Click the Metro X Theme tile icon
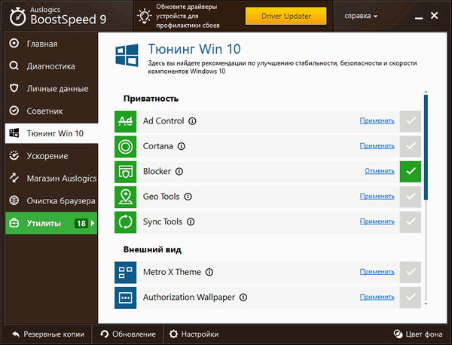Screen dimensions: 452x345 coord(125,273)
